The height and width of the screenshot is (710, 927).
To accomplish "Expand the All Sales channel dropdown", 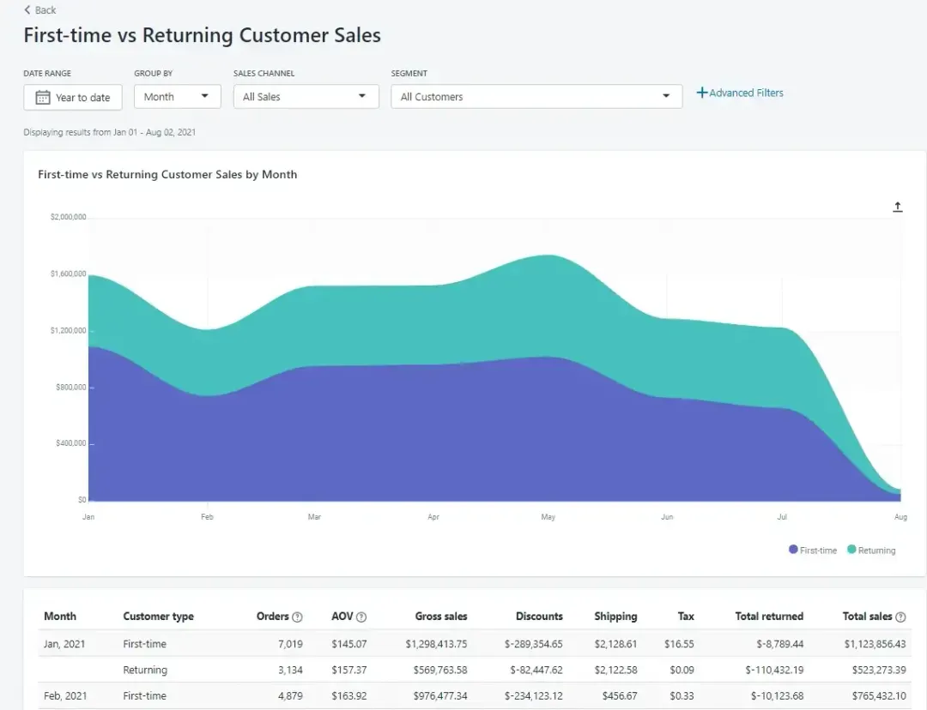I will click(306, 96).
